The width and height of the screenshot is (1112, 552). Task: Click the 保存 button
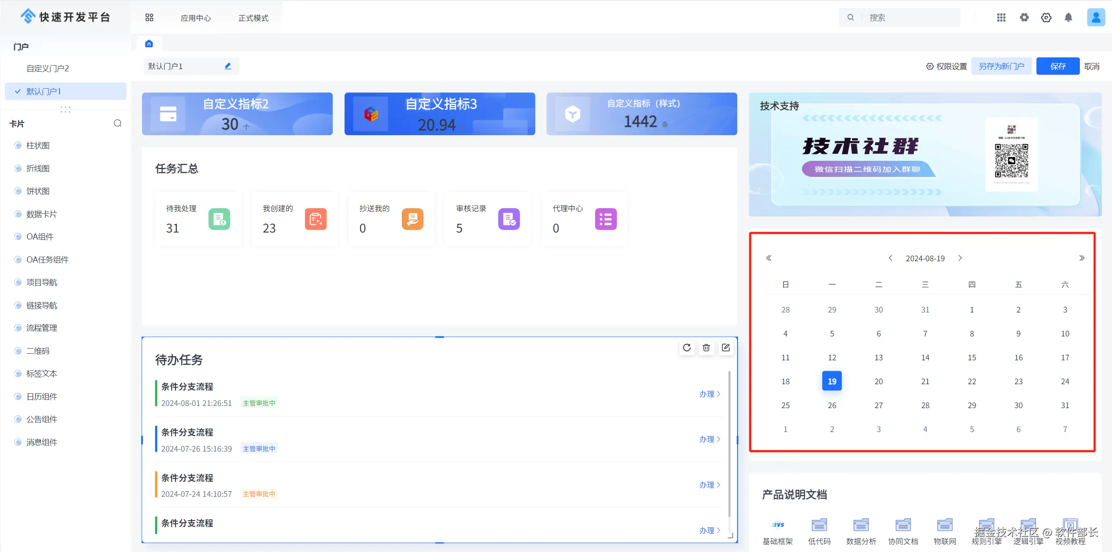[x=1058, y=66]
